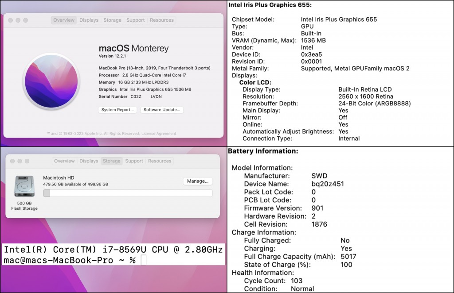Click Manufacturer value 'SWD'

[319, 176]
